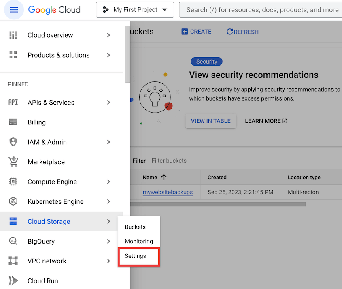Sort by the Name column arrow
342x289 pixels.
[x=164, y=177]
